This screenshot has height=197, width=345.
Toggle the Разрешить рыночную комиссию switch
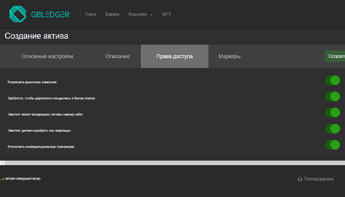(x=333, y=80)
